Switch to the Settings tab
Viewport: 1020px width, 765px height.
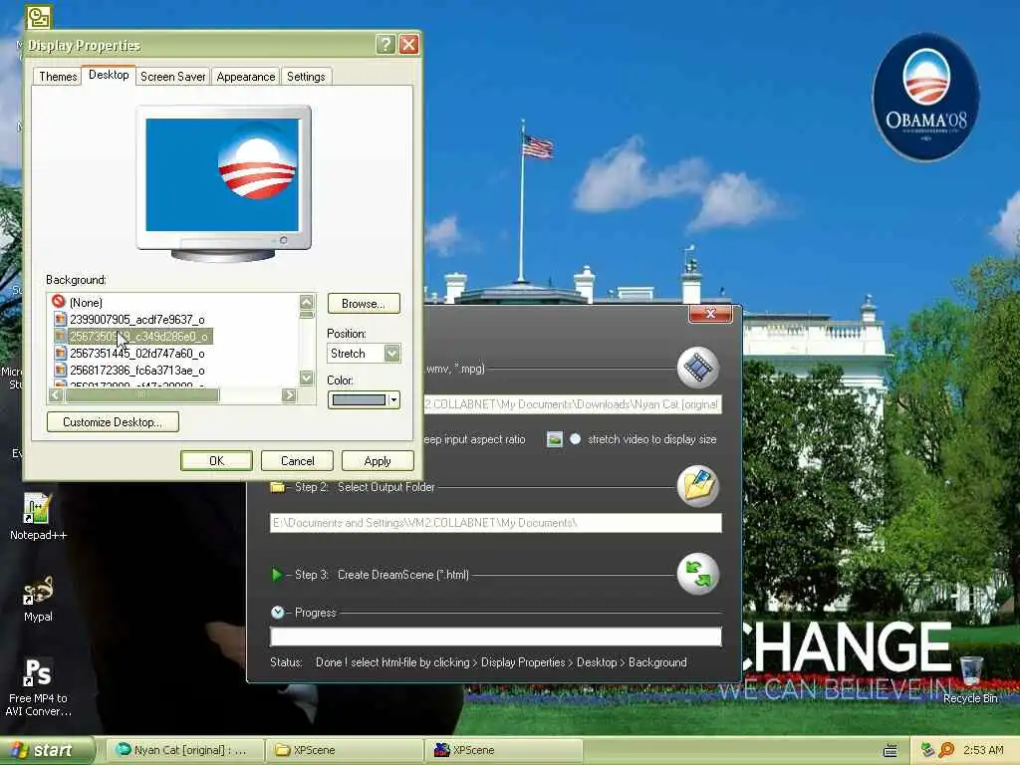pyautogui.click(x=306, y=77)
